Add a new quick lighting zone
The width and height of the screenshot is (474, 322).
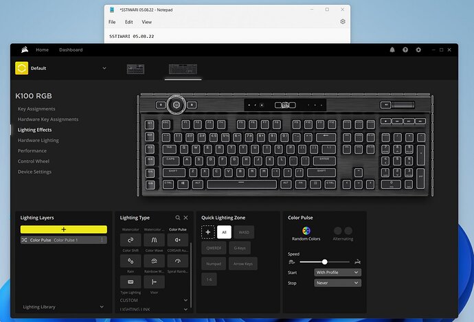pyautogui.click(x=208, y=232)
